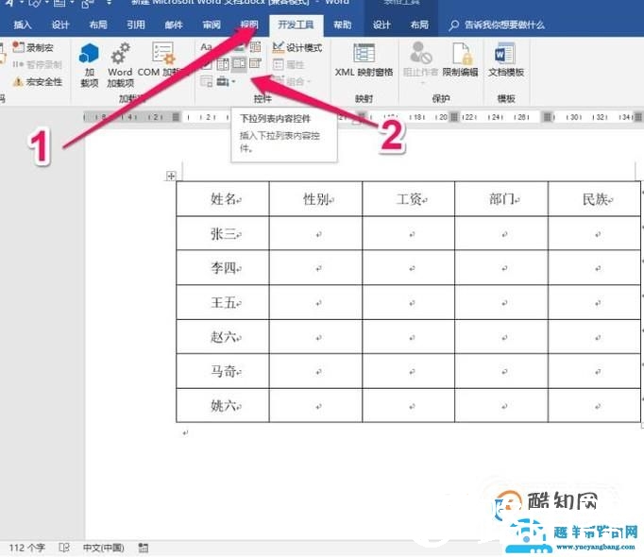Open Word 加载项 gear icon
This screenshot has width=644, height=557.
[120, 54]
